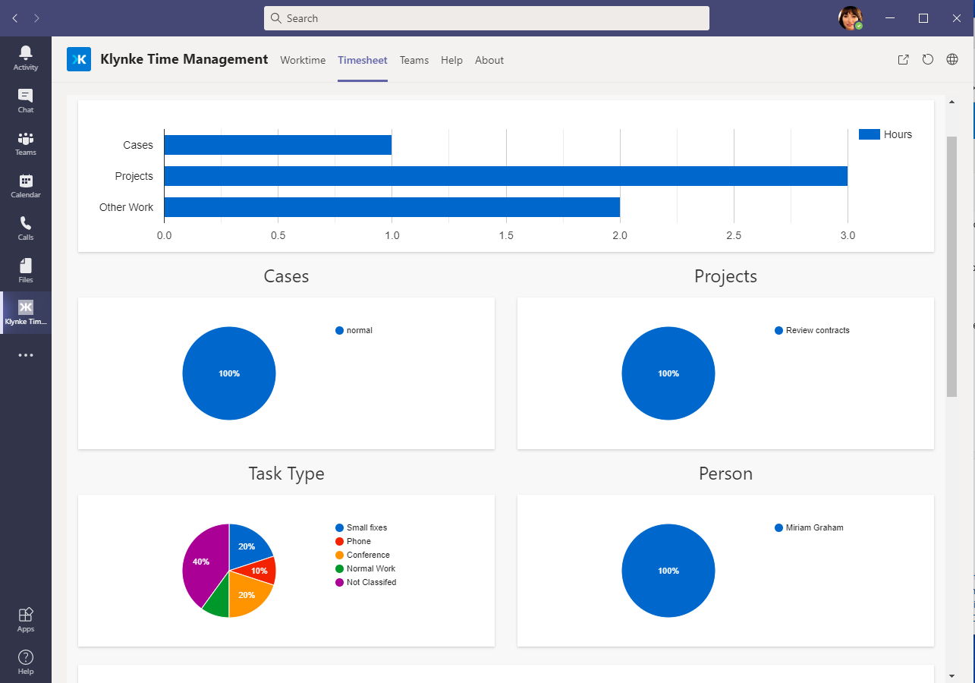Image resolution: width=975 pixels, height=683 pixels.
Task: Click the Normal Work legend entry
Action: coord(365,568)
